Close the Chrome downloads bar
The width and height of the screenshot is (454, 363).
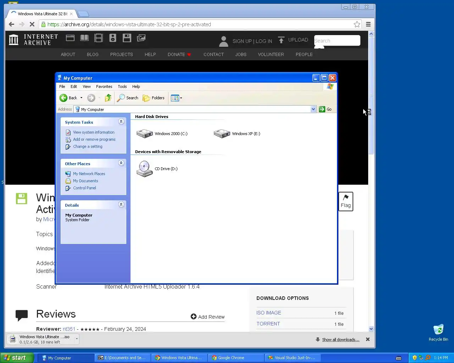click(x=368, y=339)
